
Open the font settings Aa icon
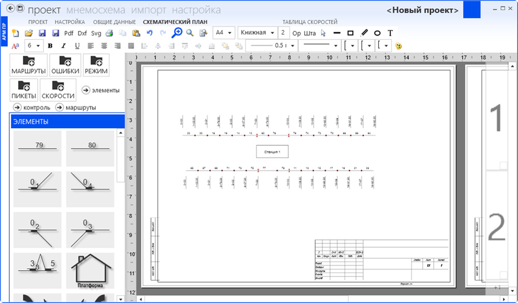(x=15, y=46)
